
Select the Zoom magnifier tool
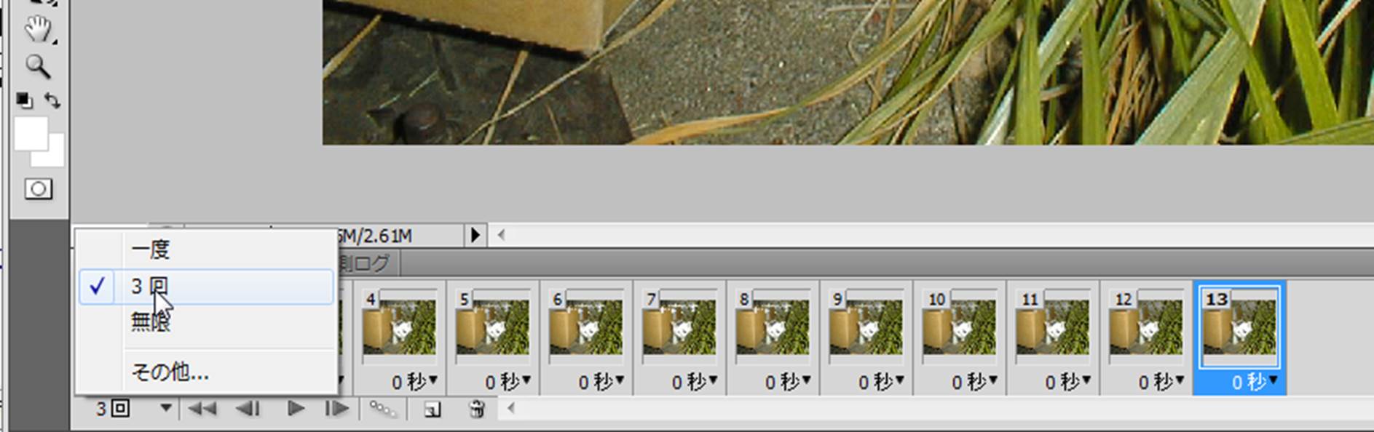37,66
